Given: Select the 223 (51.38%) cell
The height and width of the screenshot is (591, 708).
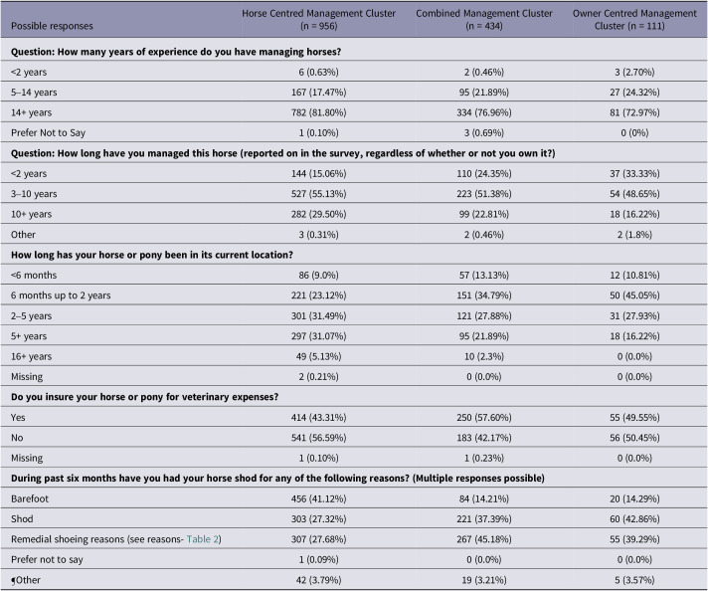Looking at the screenshot, I should (484, 194).
